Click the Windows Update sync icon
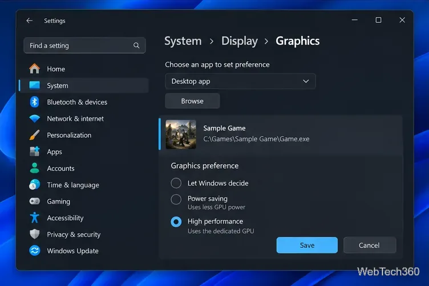The image size is (429, 286). 34,251
